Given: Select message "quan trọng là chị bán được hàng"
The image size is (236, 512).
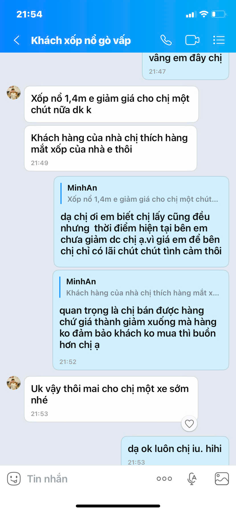Looking at the screenshot, I should pyautogui.click(x=141, y=320).
